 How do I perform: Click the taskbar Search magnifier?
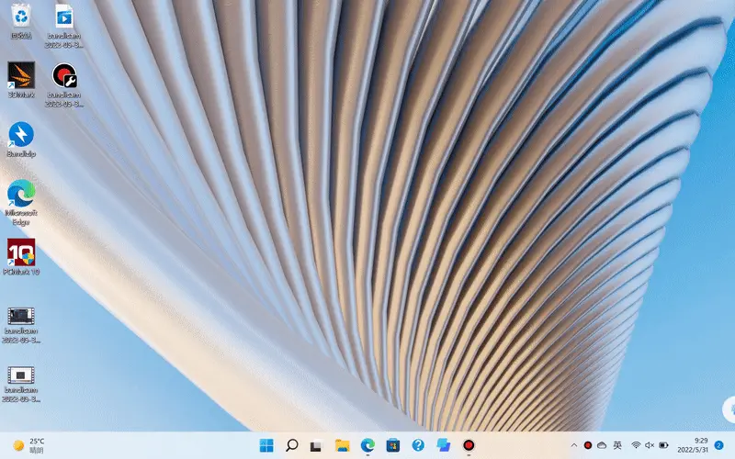click(x=291, y=445)
